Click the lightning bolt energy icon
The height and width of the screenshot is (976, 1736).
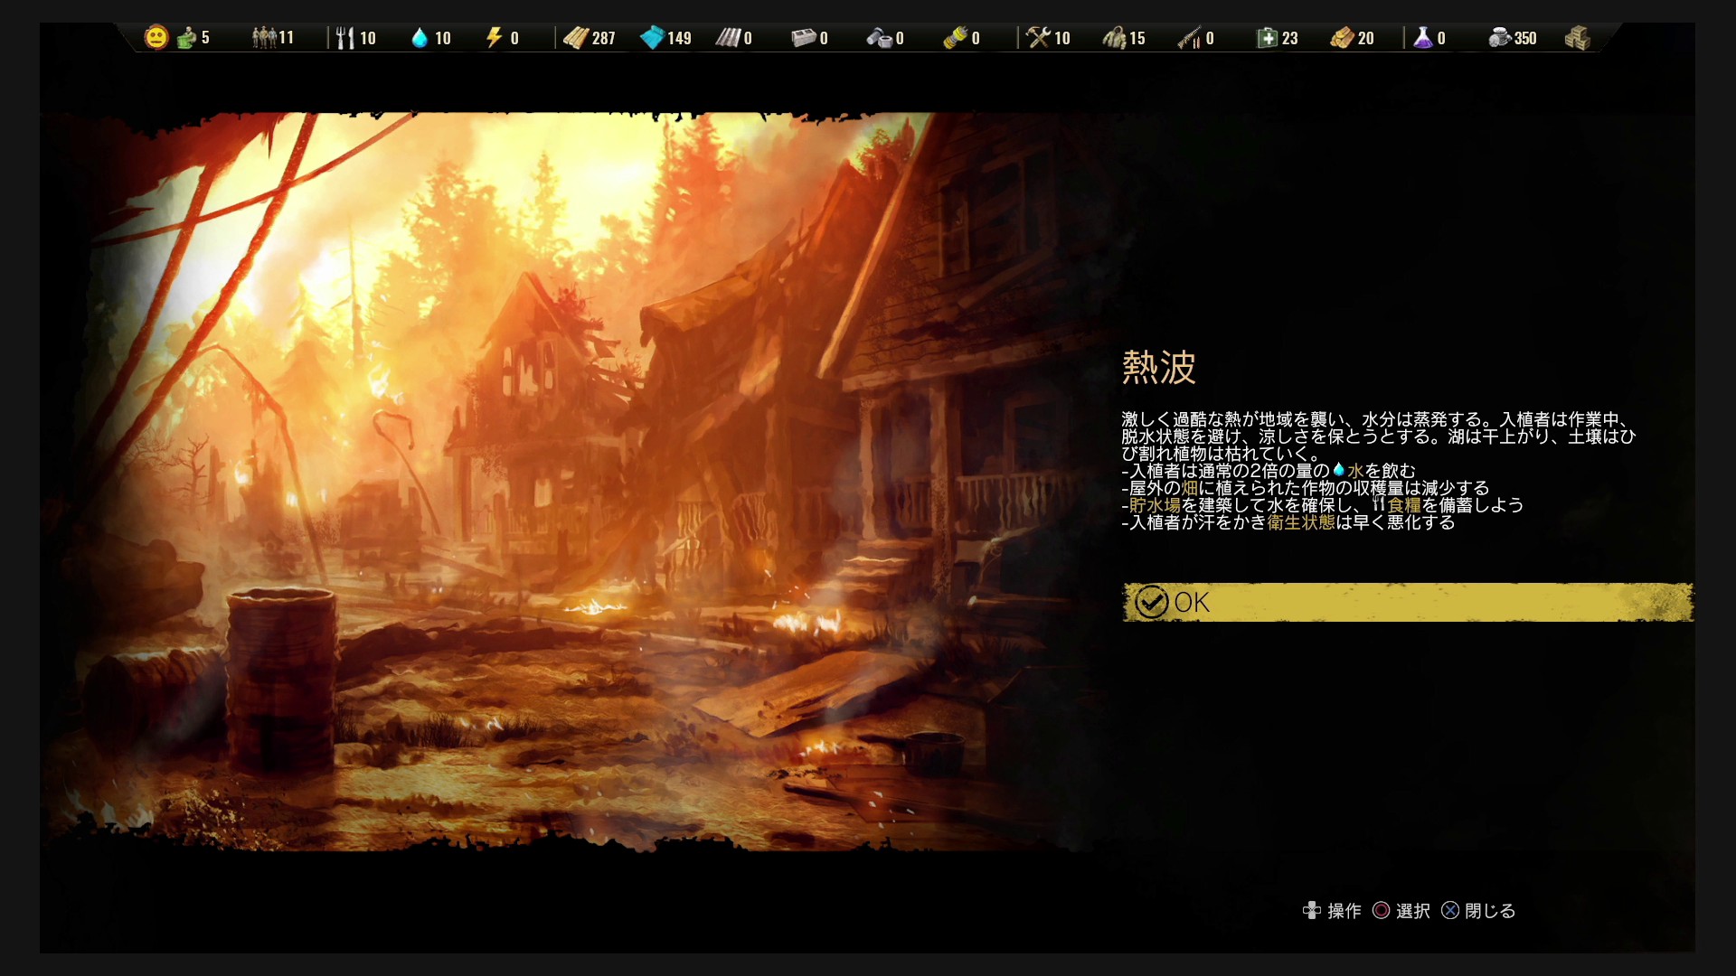[x=494, y=38]
